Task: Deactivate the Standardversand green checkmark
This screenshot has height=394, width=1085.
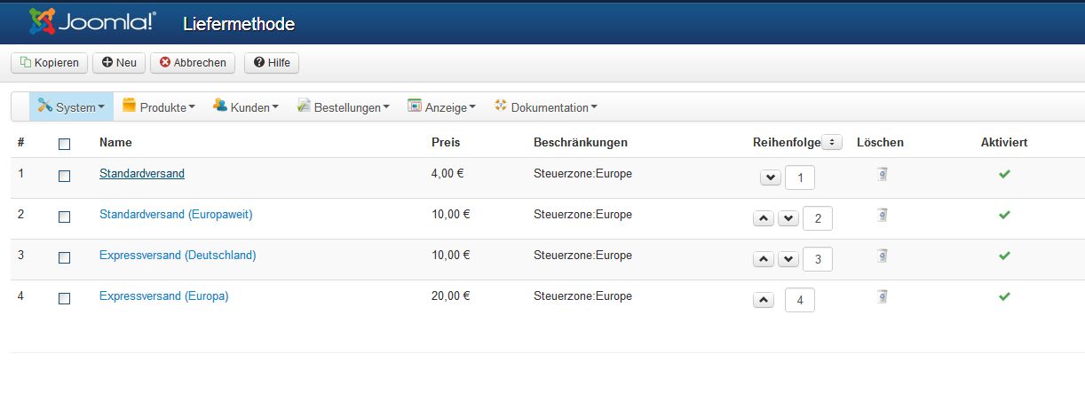Action: 1004,174
